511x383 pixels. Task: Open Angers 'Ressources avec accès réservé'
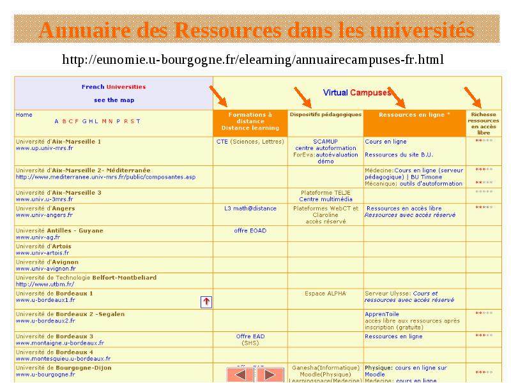coord(410,215)
